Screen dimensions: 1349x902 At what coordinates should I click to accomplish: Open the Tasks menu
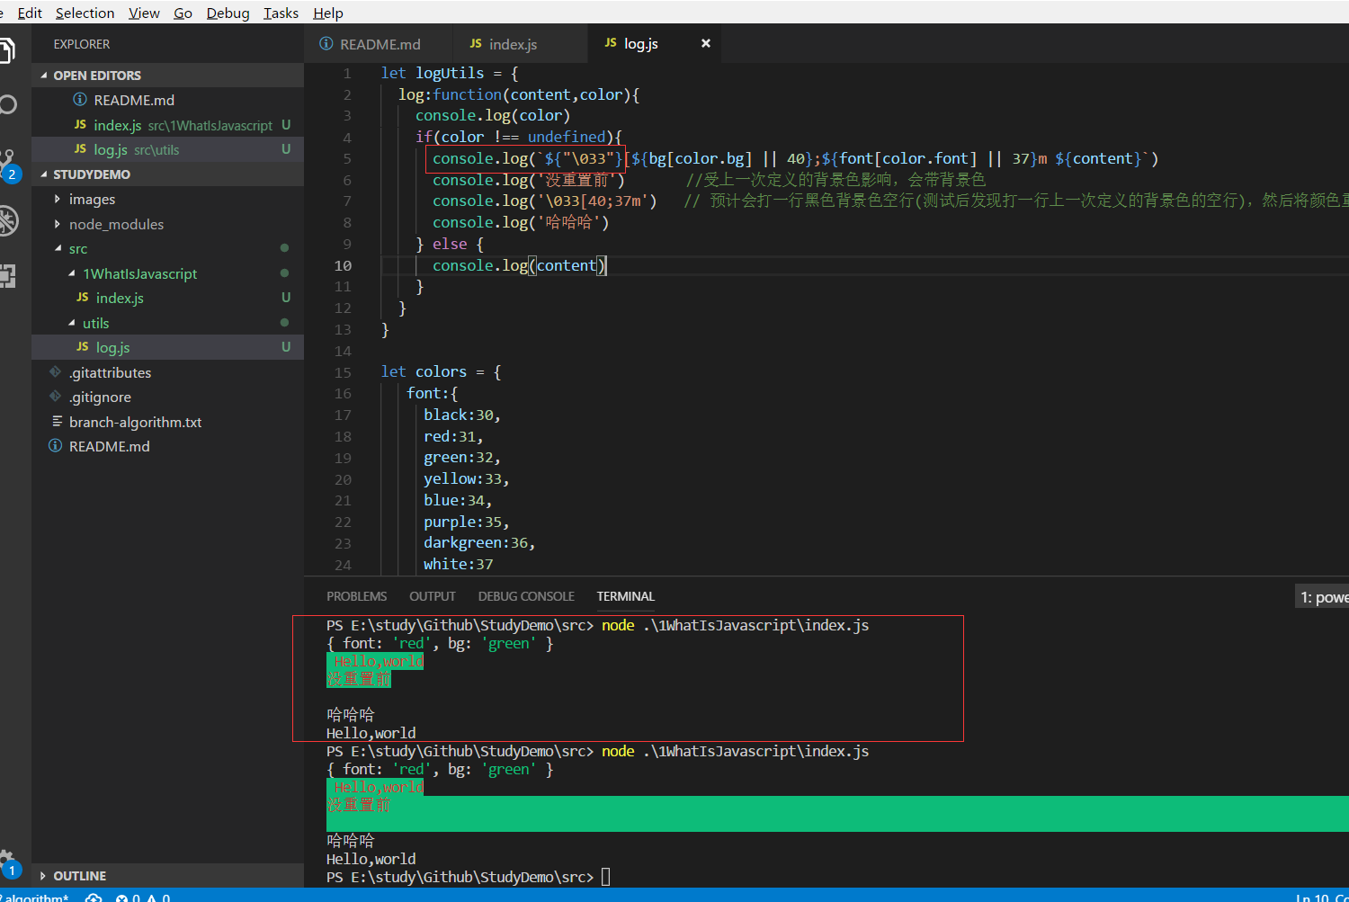click(x=281, y=13)
